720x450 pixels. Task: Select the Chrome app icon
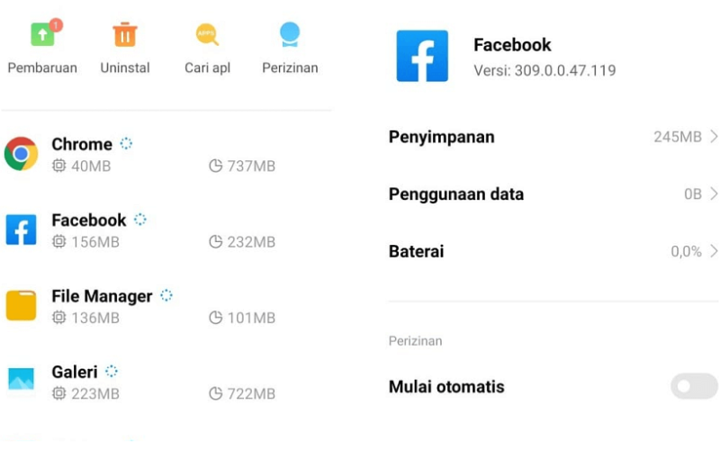coord(21,154)
